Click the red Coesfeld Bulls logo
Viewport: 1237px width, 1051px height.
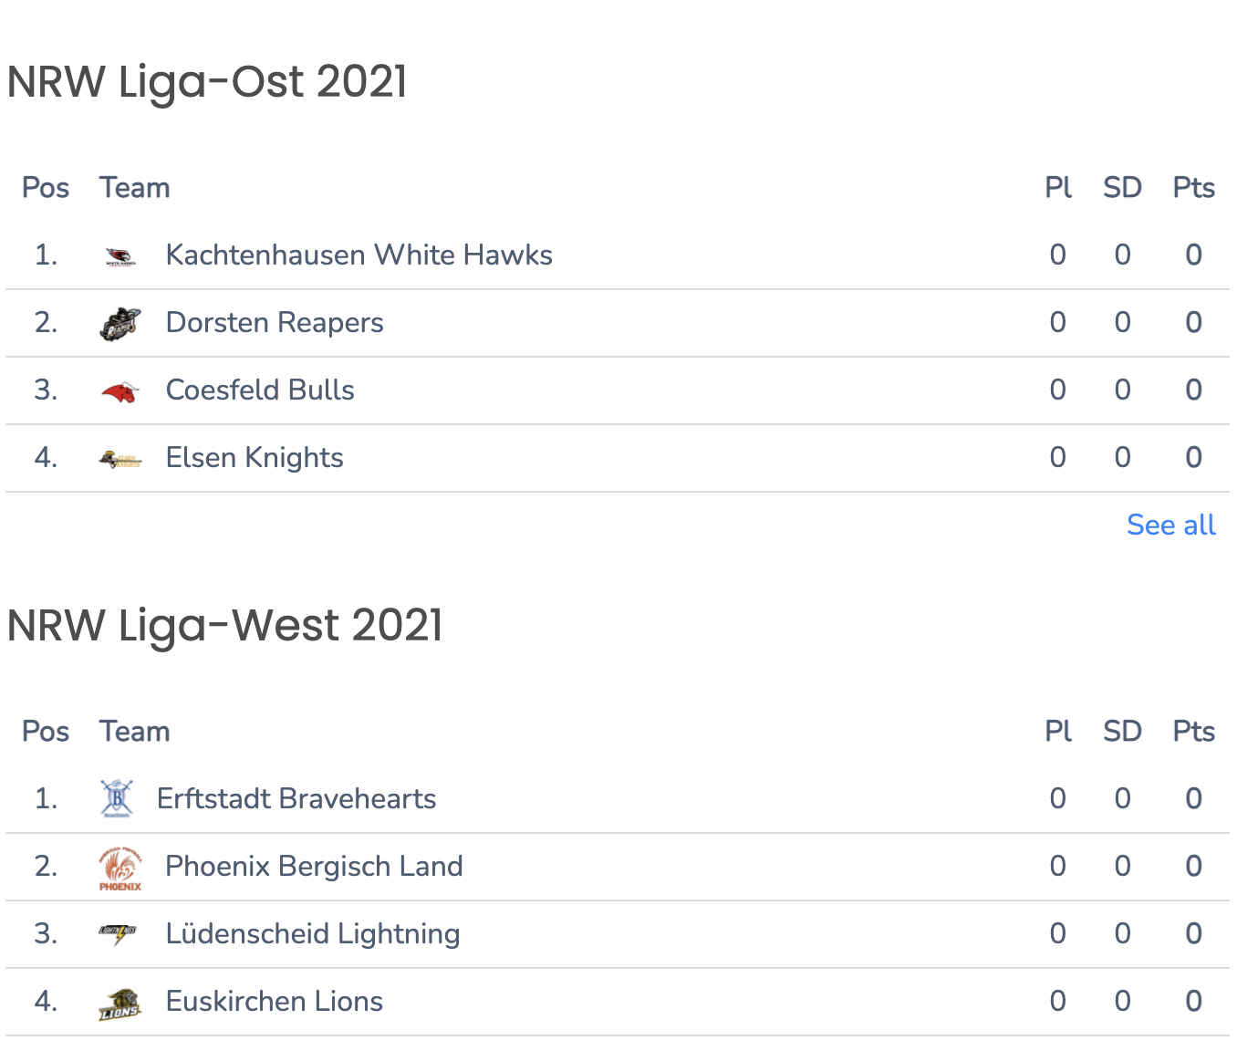pyautogui.click(x=120, y=392)
